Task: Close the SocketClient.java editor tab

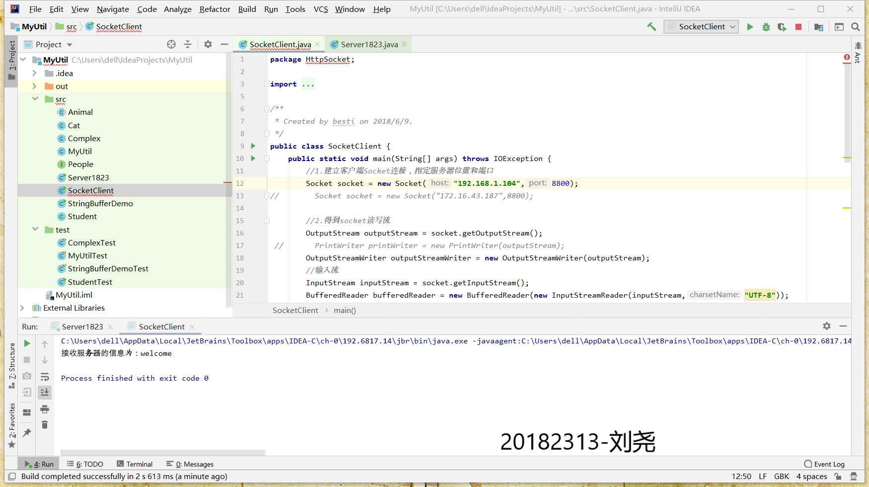Action: click(317, 45)
